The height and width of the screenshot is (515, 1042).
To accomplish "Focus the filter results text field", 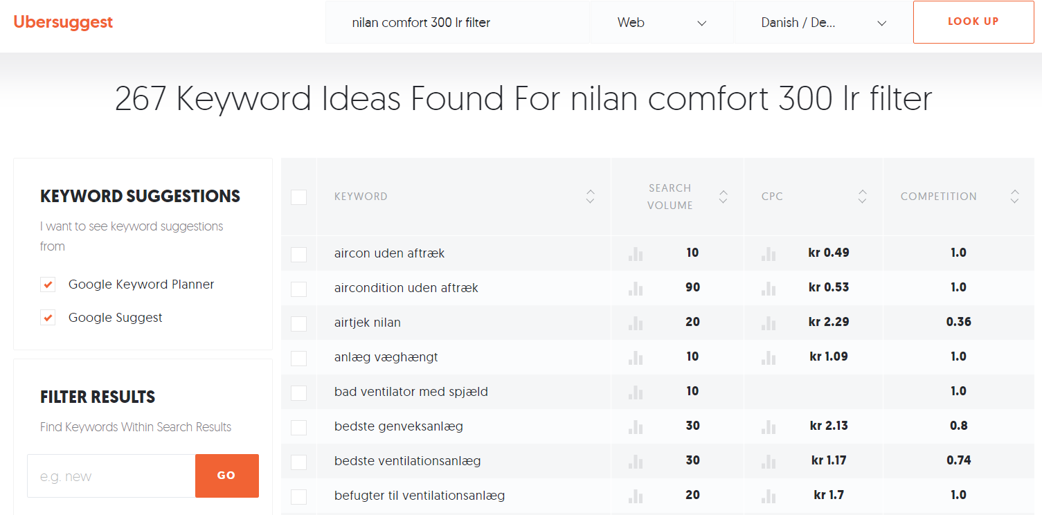I will [111, 476].
